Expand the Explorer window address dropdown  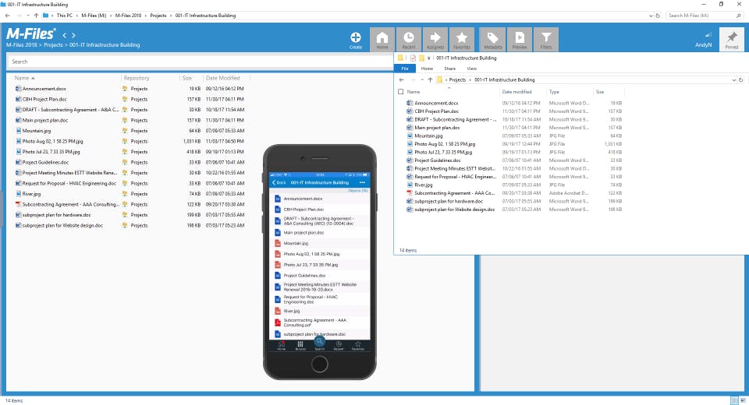coord(734,79)
